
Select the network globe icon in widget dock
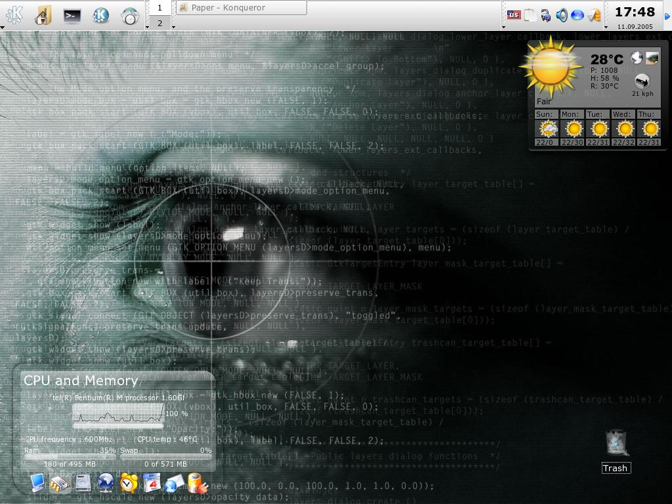coord(106,483)
